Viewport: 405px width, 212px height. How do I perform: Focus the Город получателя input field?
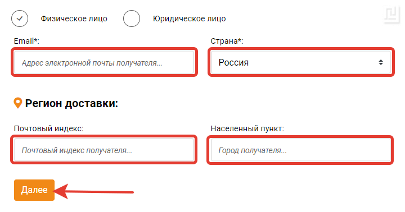[301, 150]
